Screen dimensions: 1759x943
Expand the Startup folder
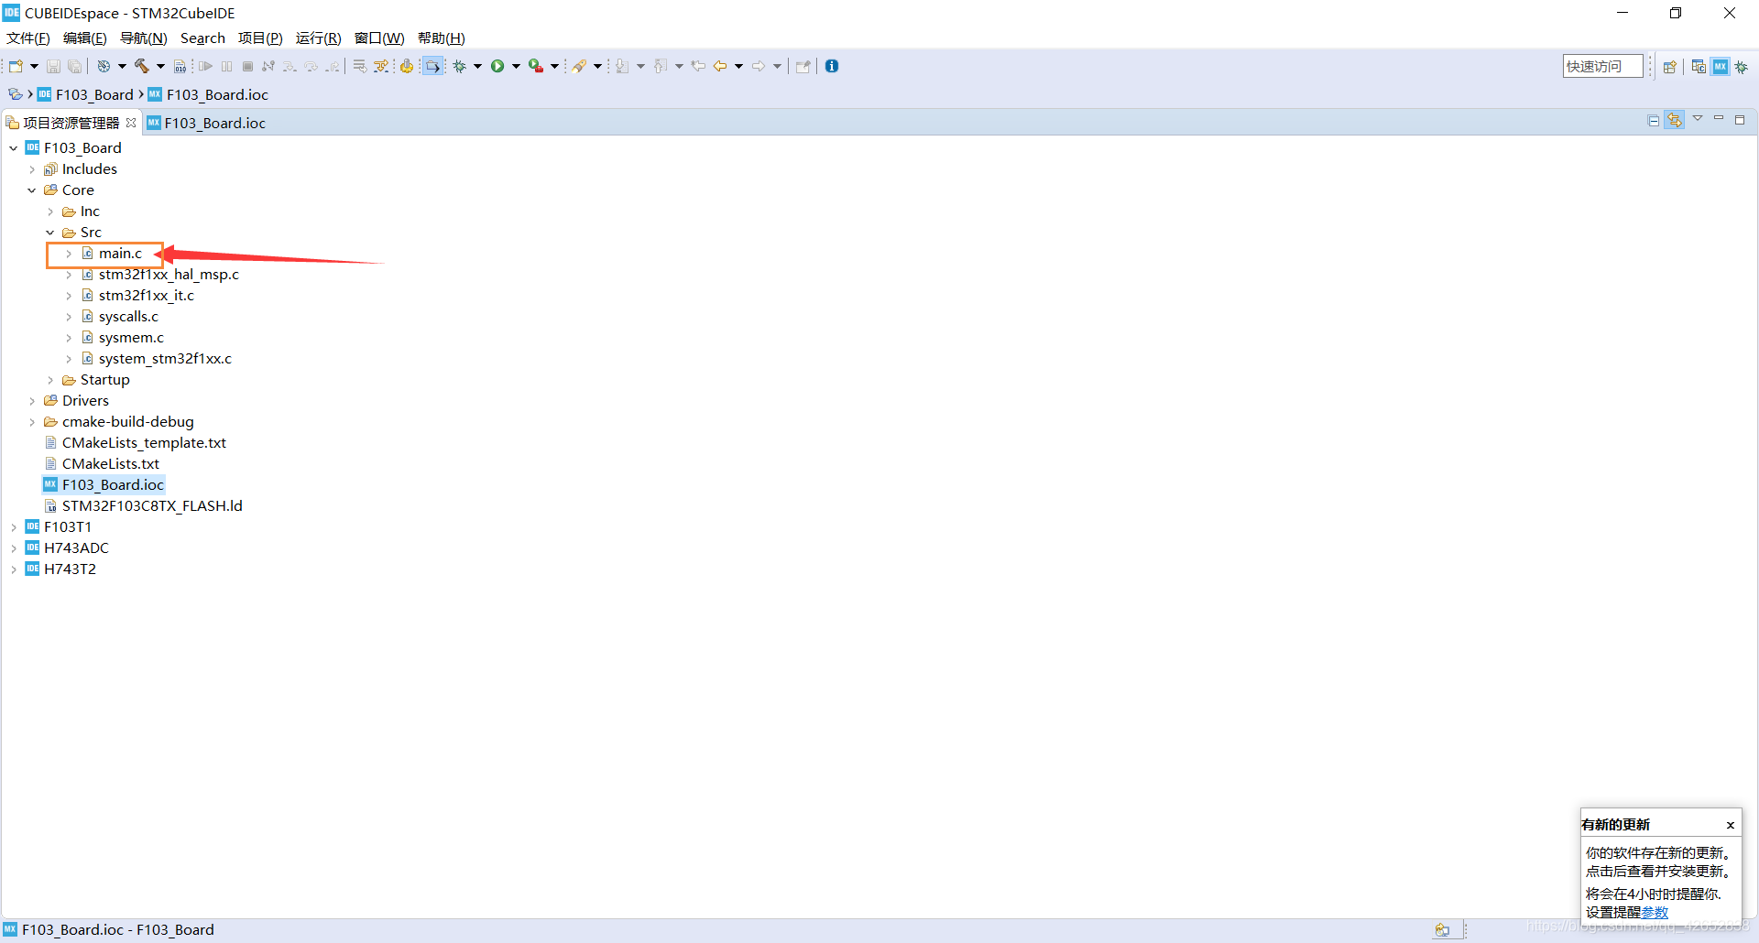pyautogui.click(x=50, y=380)
